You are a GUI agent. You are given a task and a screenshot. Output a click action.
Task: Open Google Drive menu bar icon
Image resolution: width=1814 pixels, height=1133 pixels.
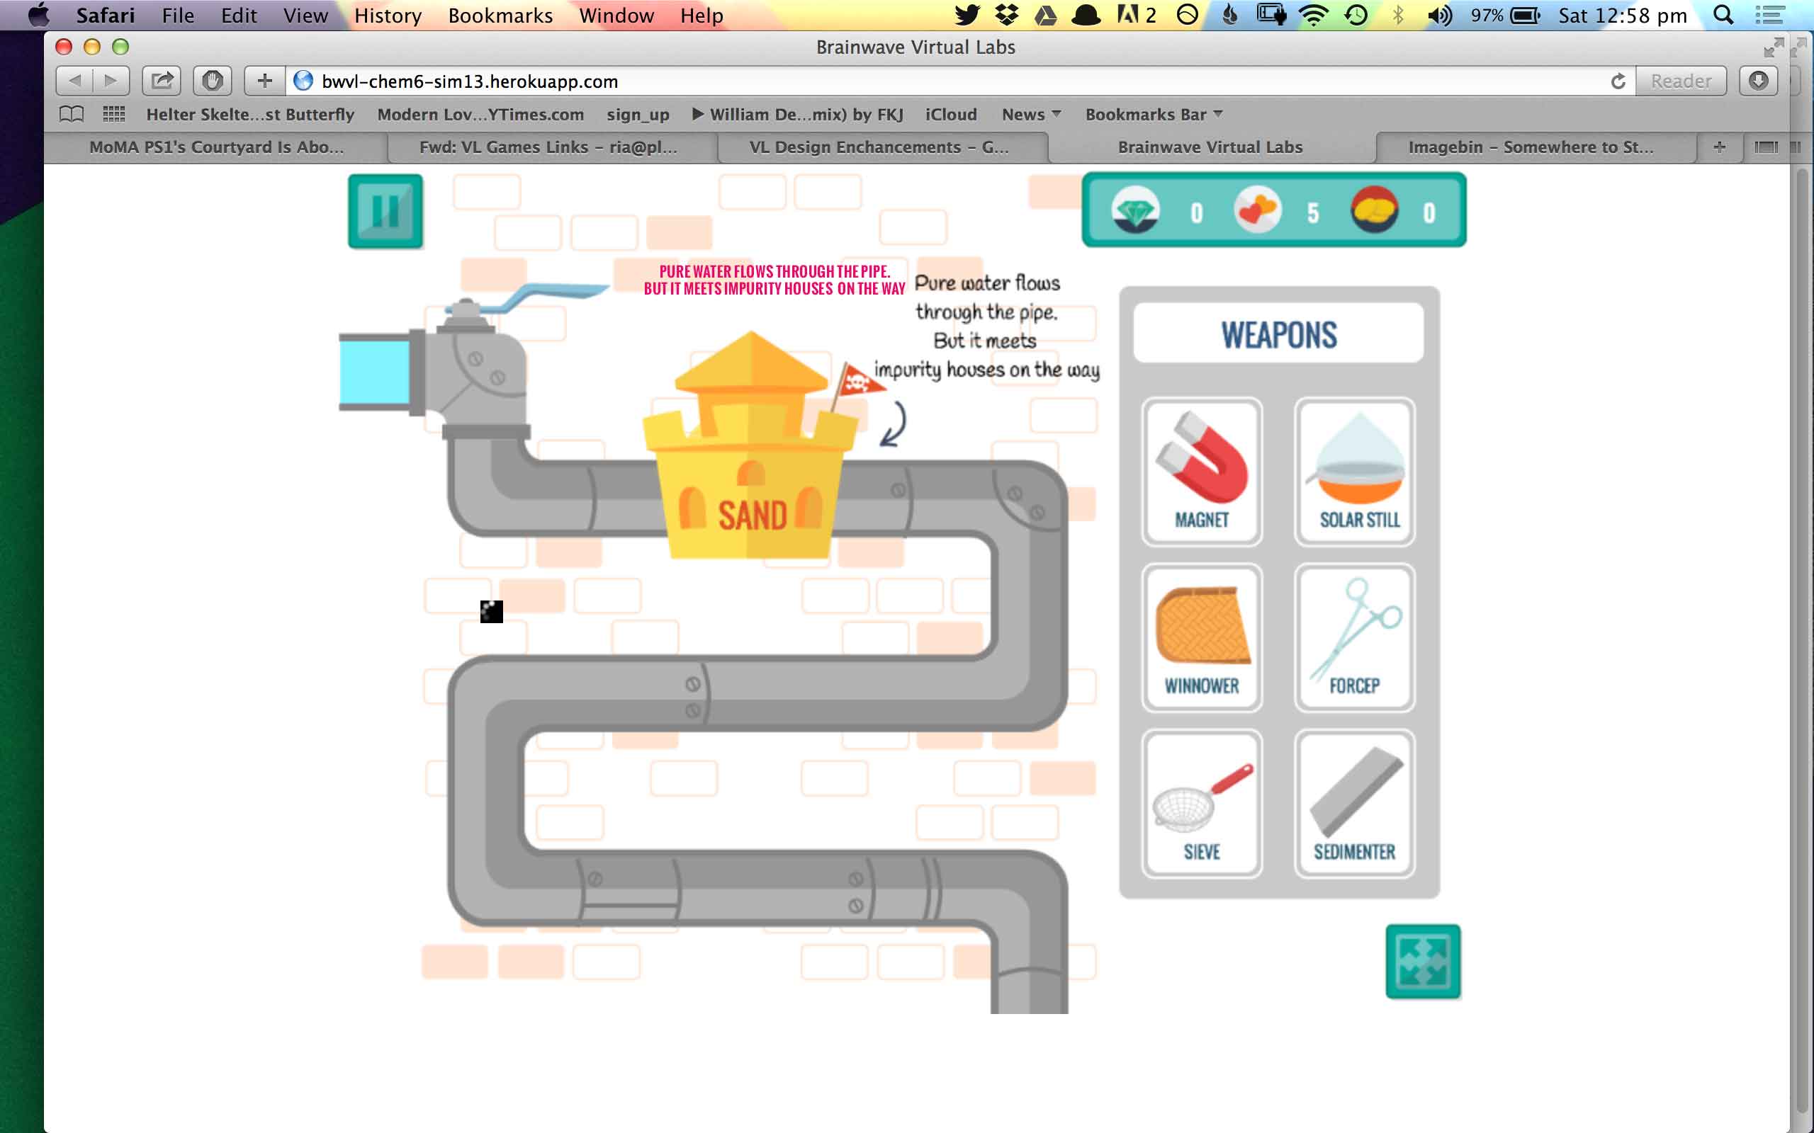1046,15
